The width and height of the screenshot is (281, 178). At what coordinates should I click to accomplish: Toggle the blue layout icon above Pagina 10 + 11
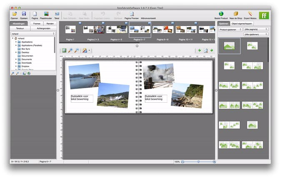[x=196, y=23]
